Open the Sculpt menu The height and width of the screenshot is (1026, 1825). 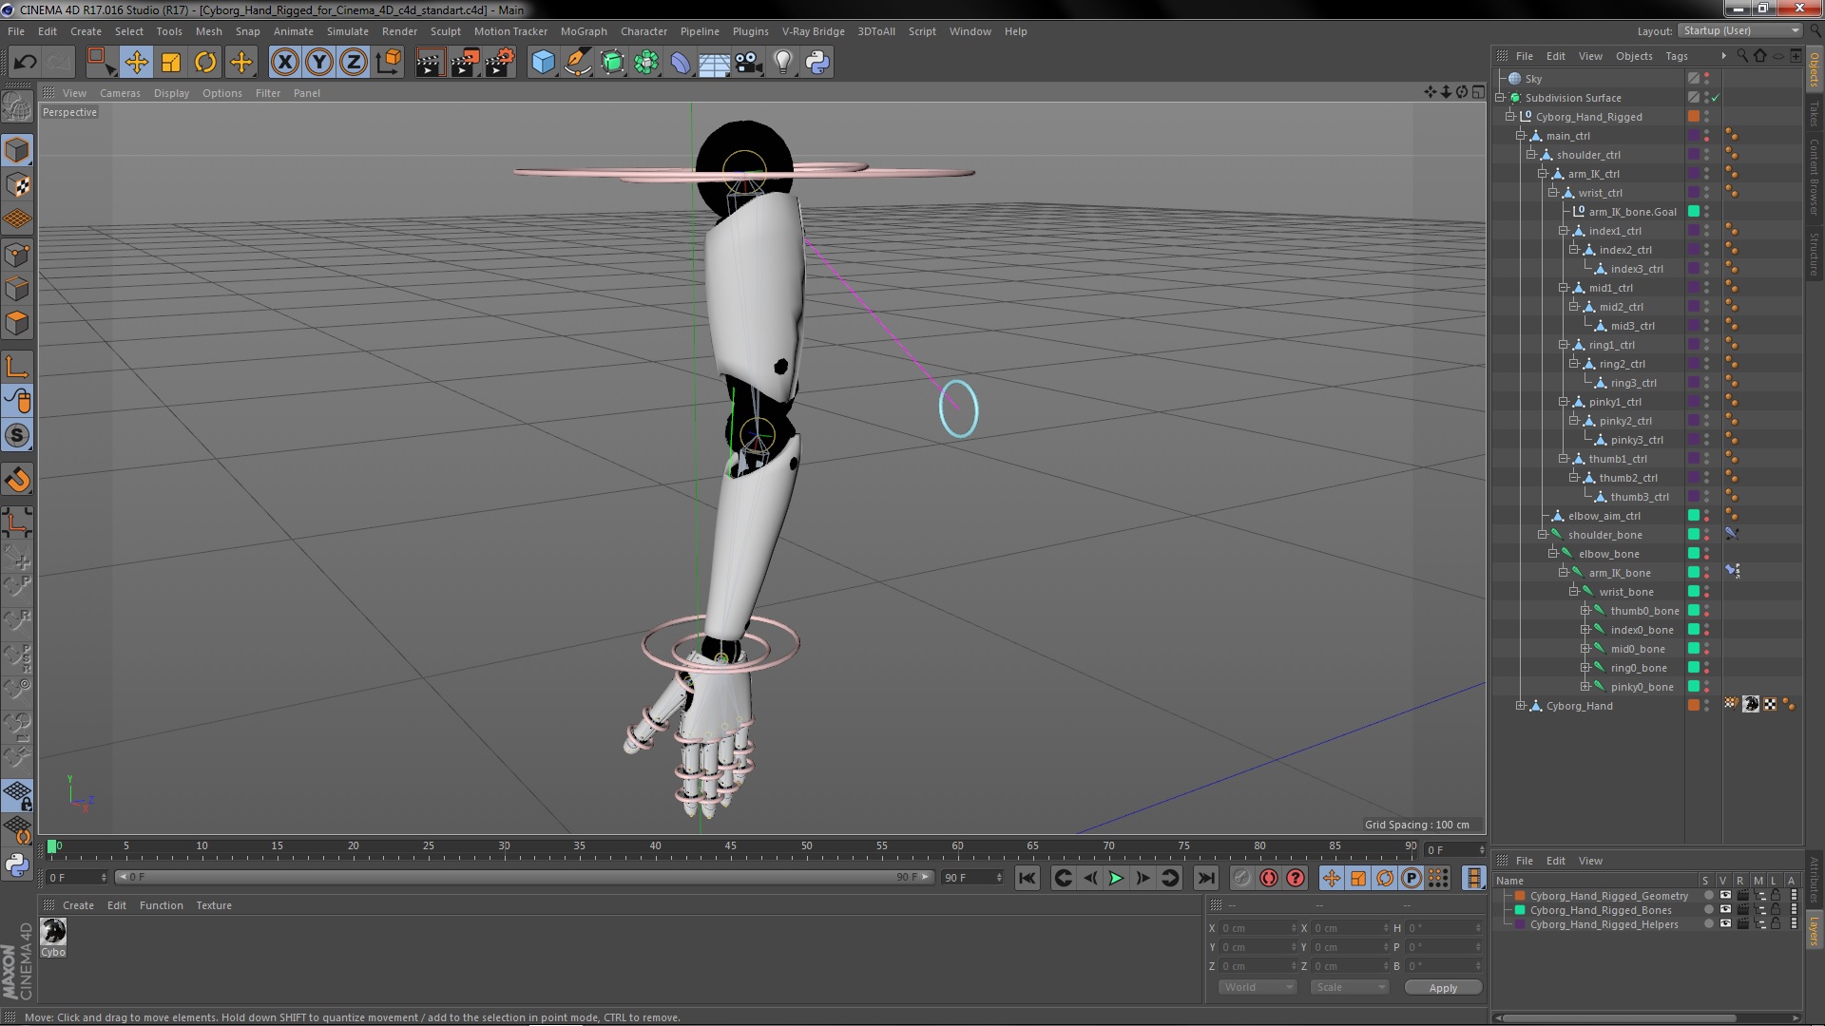tap(445, 31)
